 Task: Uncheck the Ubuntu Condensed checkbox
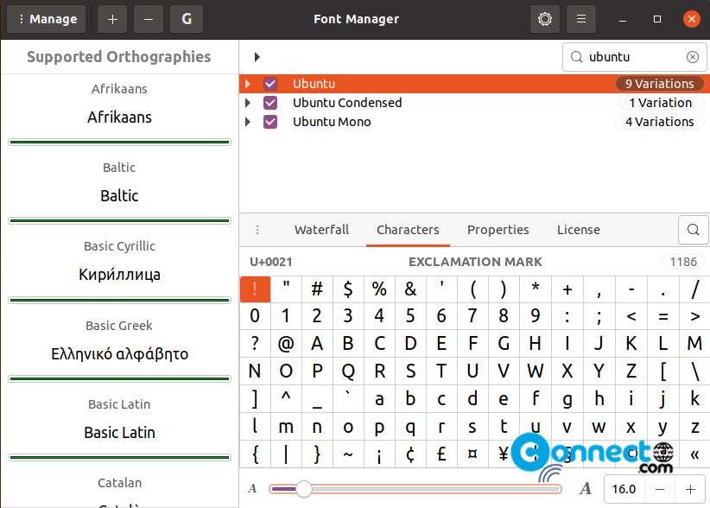click(270, 103)
